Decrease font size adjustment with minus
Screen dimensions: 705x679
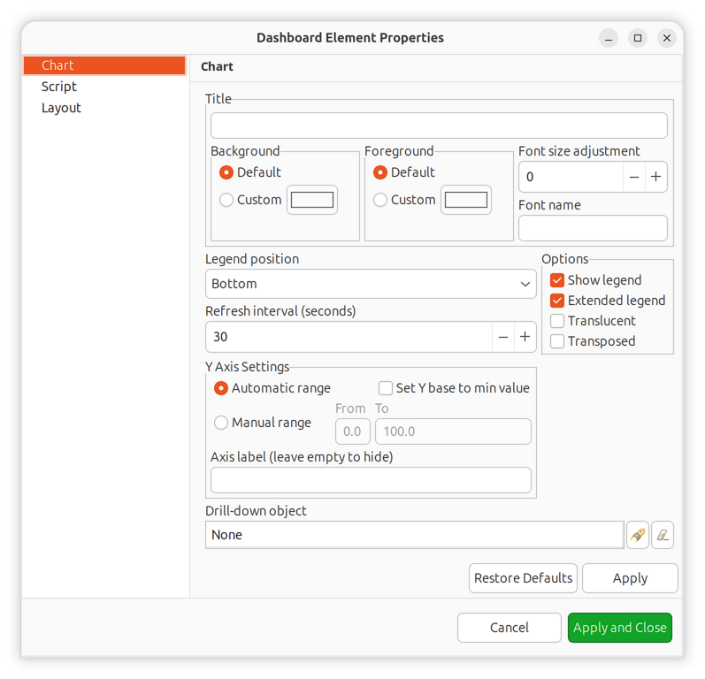[x=634, y=177]
